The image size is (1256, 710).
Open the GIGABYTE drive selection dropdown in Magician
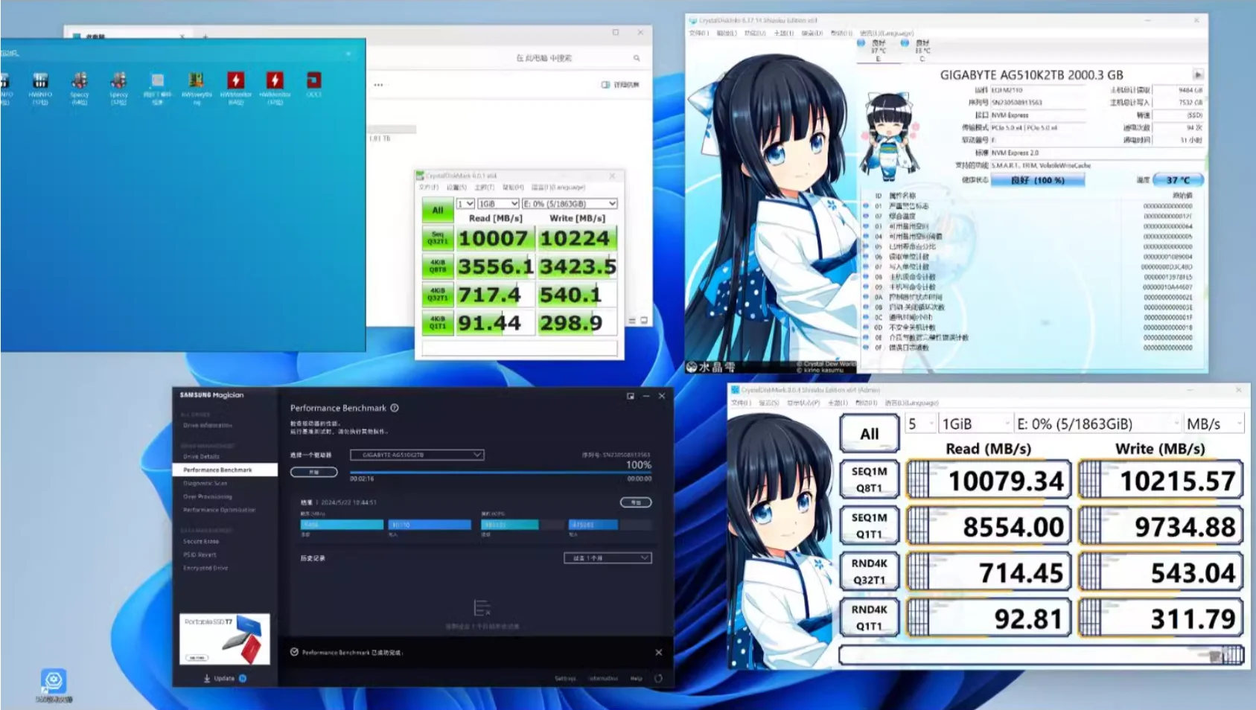tap(421, 455)
